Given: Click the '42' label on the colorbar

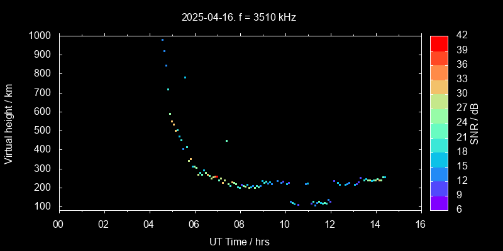Looking at the screenshot, I should pyautogui.click(x=460, y=36).
